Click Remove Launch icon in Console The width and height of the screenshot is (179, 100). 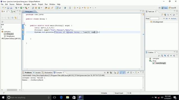(x=108, y=72)
